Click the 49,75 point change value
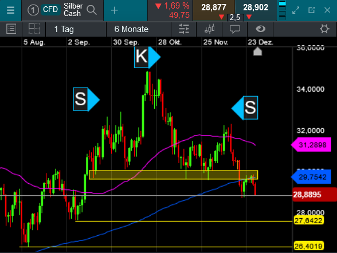Screen dimensions: 337x253 (179, 15)
